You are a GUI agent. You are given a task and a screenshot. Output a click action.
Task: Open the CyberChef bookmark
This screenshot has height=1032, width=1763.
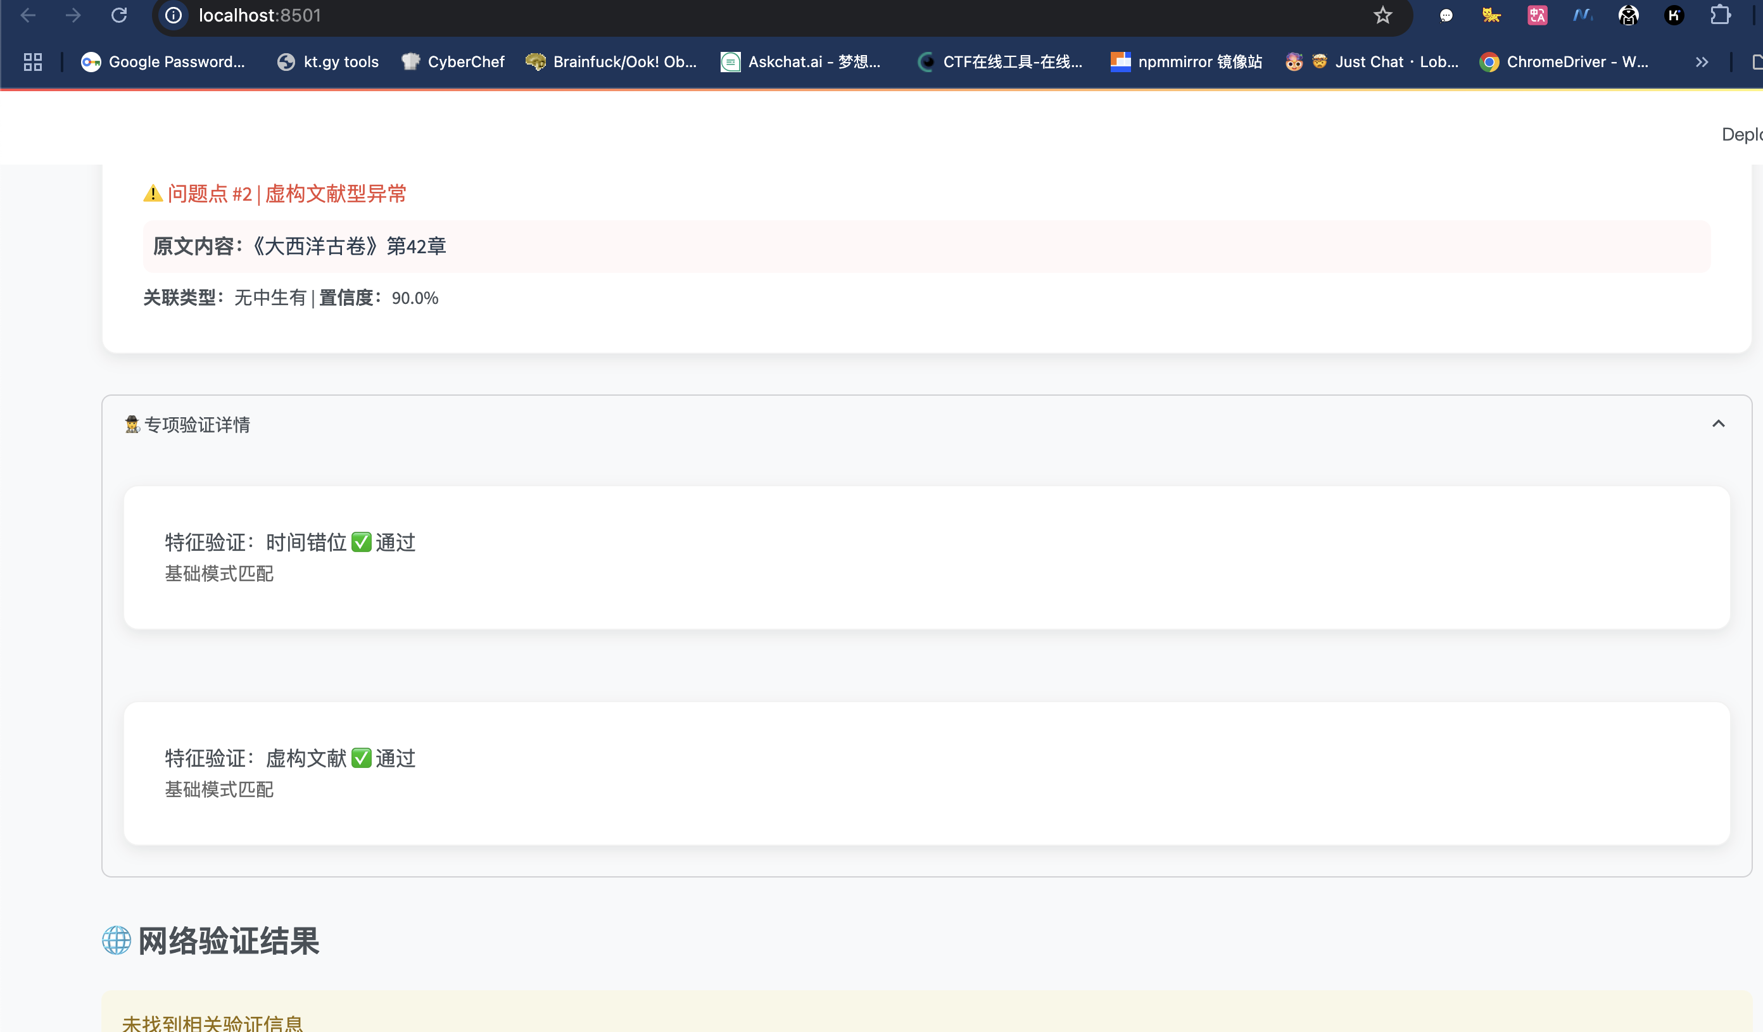pos(453,62)
